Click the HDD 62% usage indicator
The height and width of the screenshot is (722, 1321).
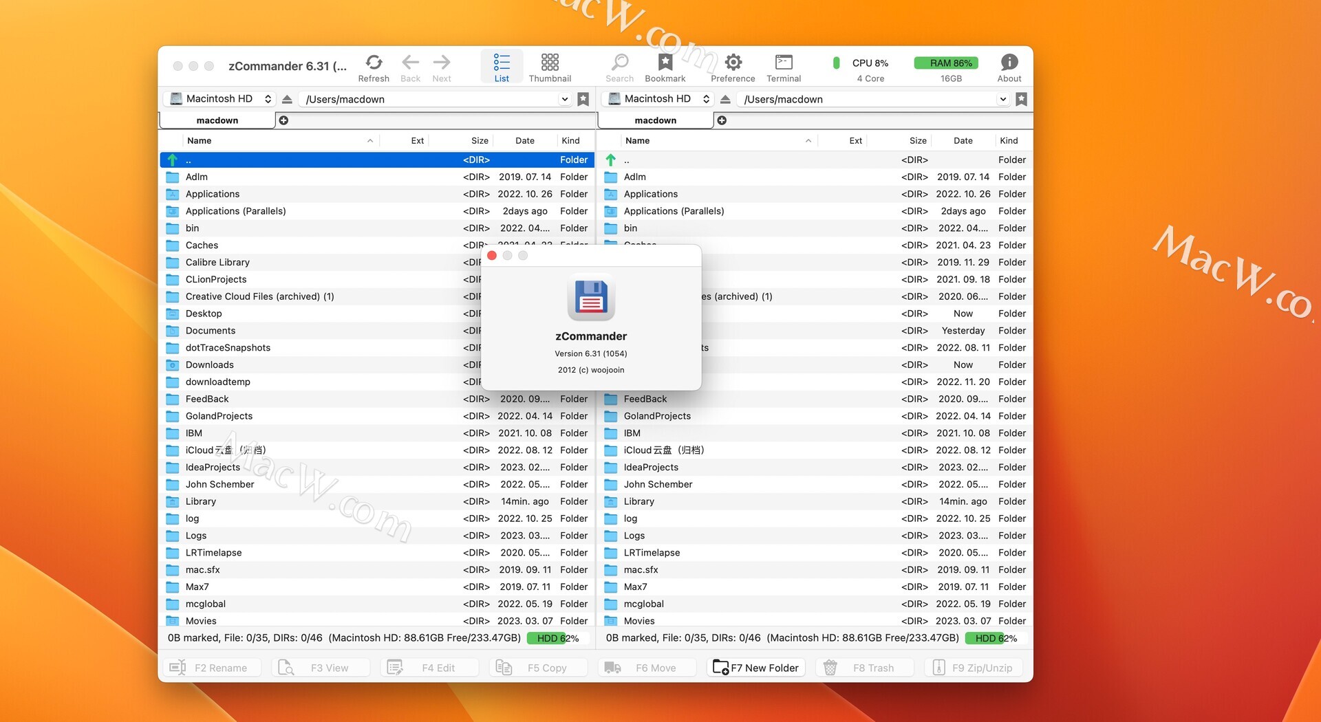click(553, 637)
